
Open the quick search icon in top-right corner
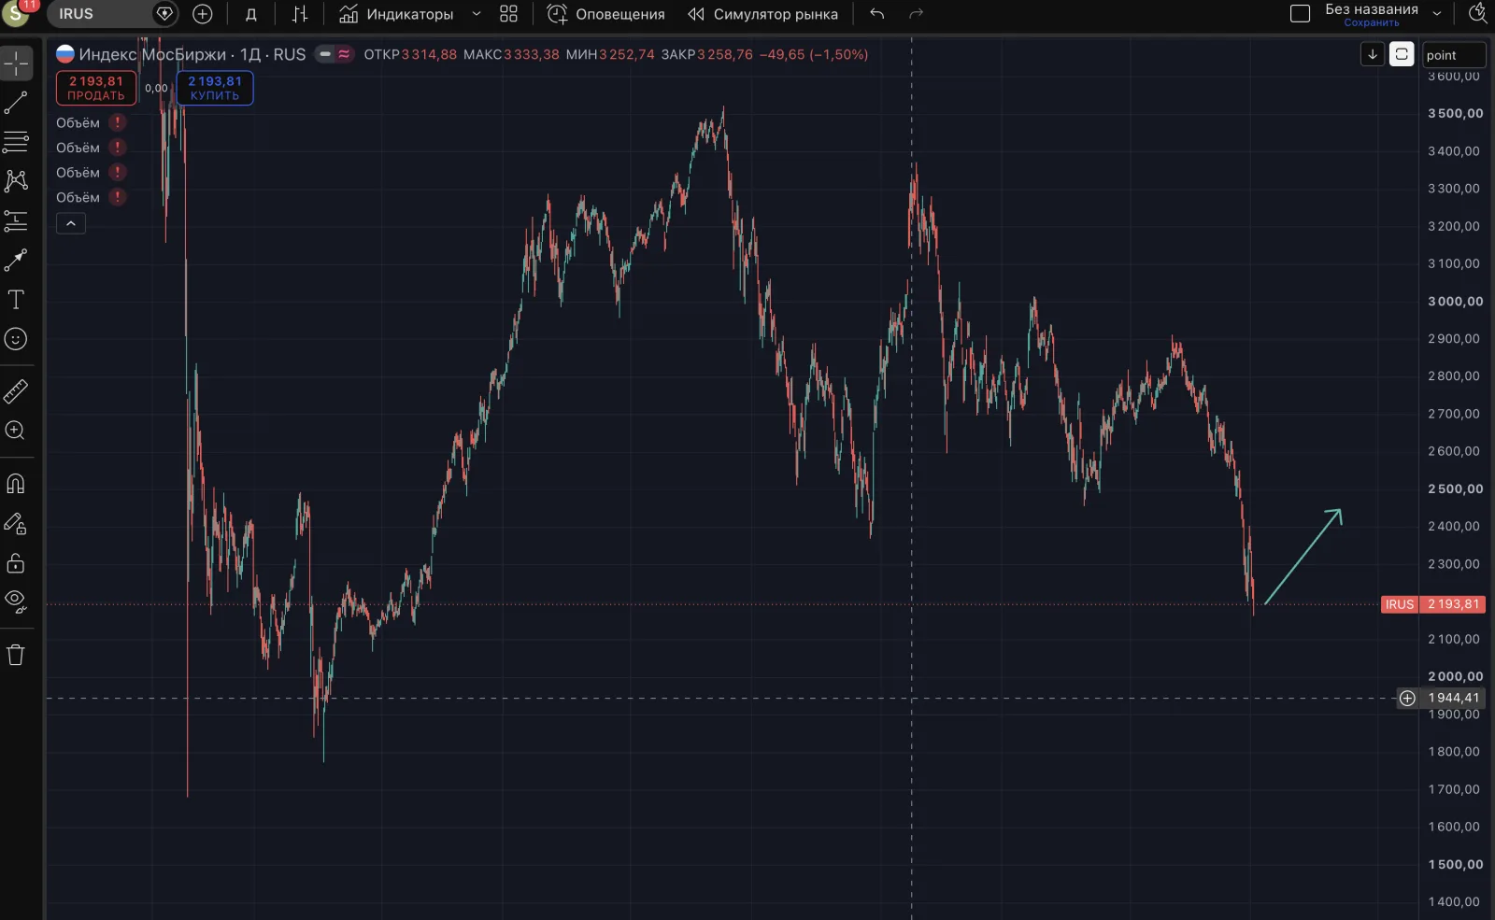(x=1478, y=13)
